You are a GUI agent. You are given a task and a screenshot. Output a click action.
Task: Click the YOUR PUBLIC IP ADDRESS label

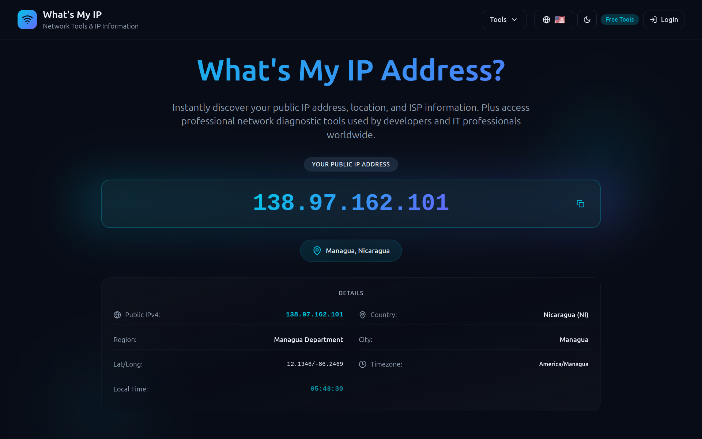click(x=351, y=165)
